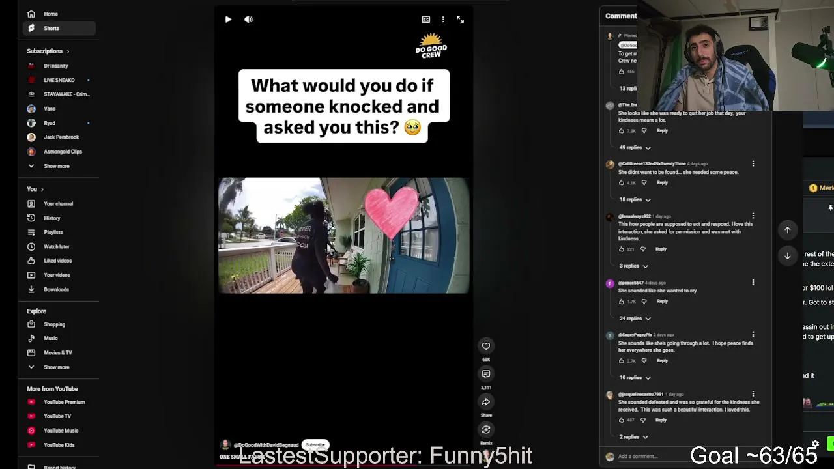Viewport: 834px width, 469px height.
Task: Click the Add a comment field
Action: (691, 457)
